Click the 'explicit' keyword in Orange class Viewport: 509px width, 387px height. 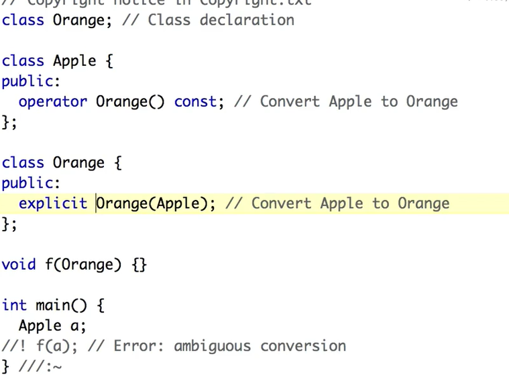point(53,203)
